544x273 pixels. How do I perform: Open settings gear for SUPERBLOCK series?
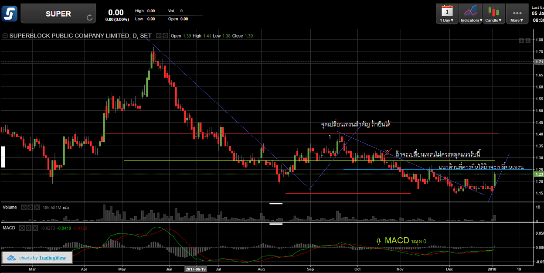coord(166,36)
